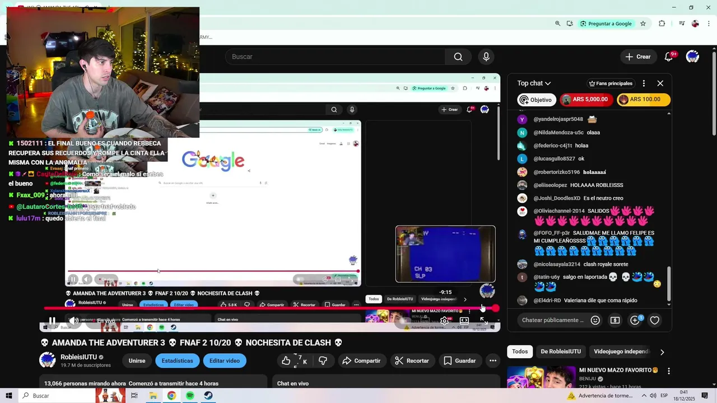This screenshot has height=403, width=717.
Task: Select the De RobleisIUTU chip
Action: (561, 352)
